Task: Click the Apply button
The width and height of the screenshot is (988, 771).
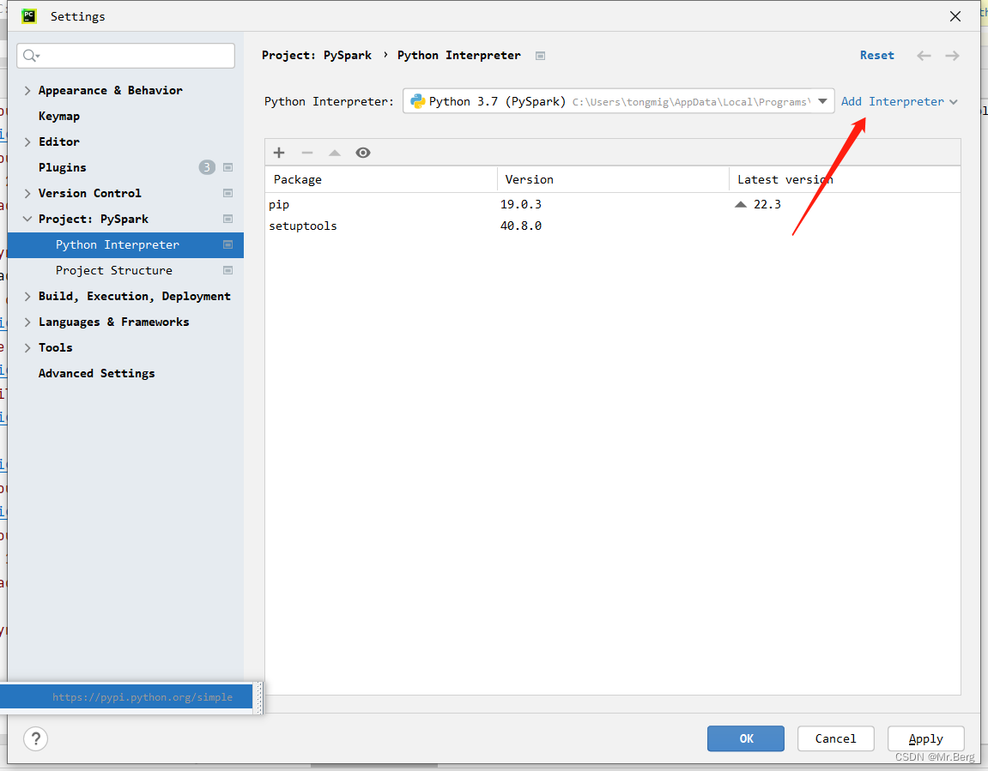Action: (925, 738)
